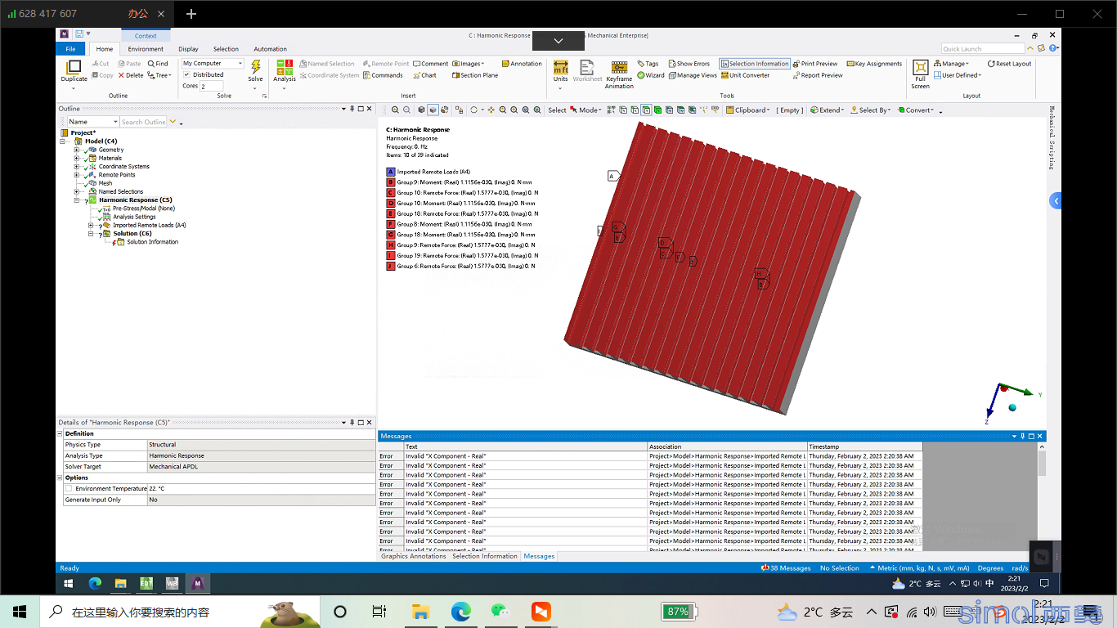Collapse the Solution (C6) node
The image size is (1117, 628).
[91, 234]
